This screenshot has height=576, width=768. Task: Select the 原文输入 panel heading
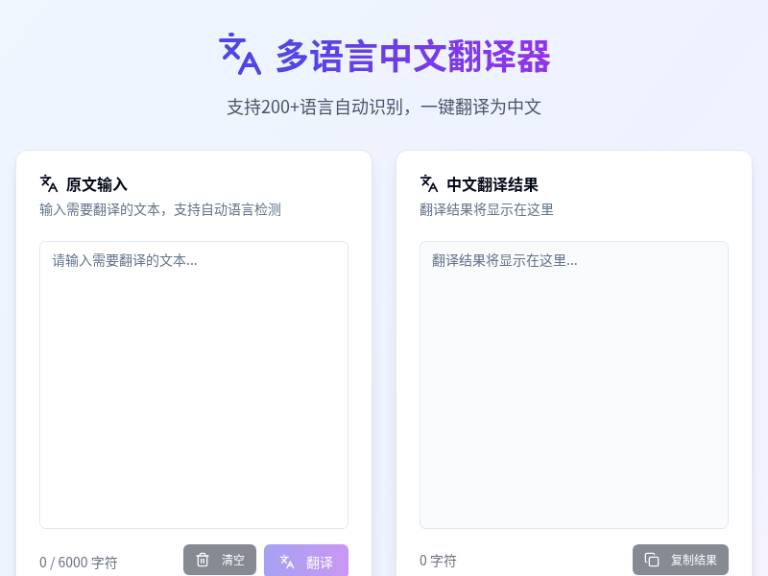96,184
